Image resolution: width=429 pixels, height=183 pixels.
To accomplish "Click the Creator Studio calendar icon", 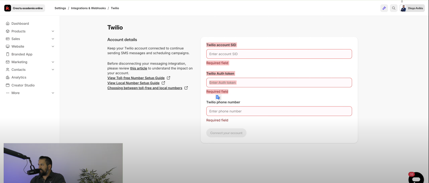I will pos(8,85).
